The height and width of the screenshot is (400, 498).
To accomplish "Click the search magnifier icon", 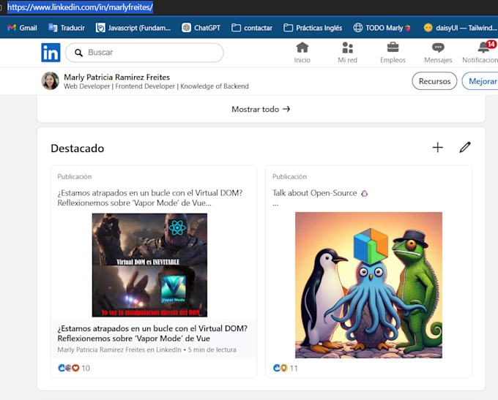I will click(x=78, y=53).
